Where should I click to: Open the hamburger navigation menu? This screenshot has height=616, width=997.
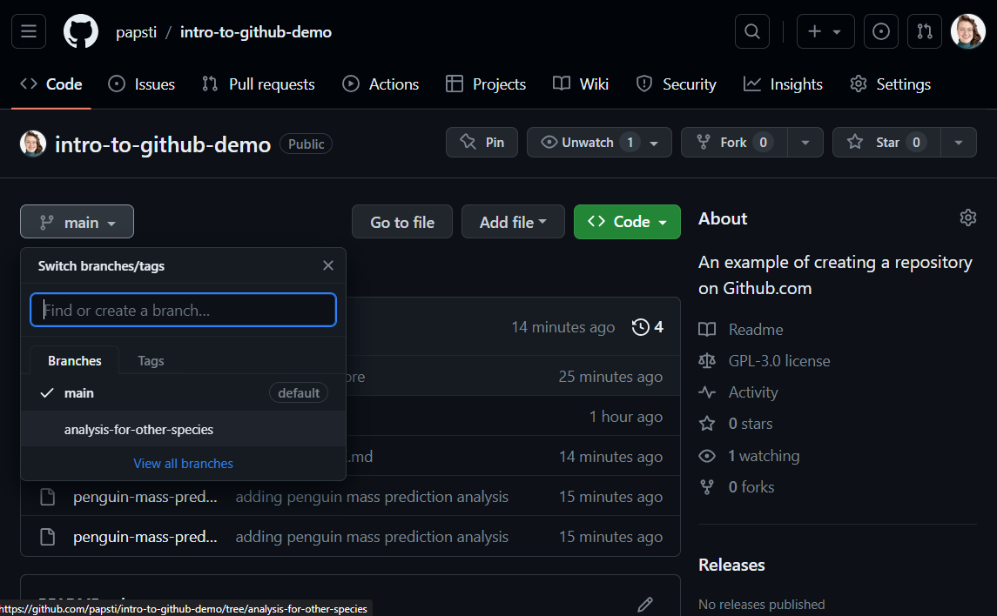29,32
